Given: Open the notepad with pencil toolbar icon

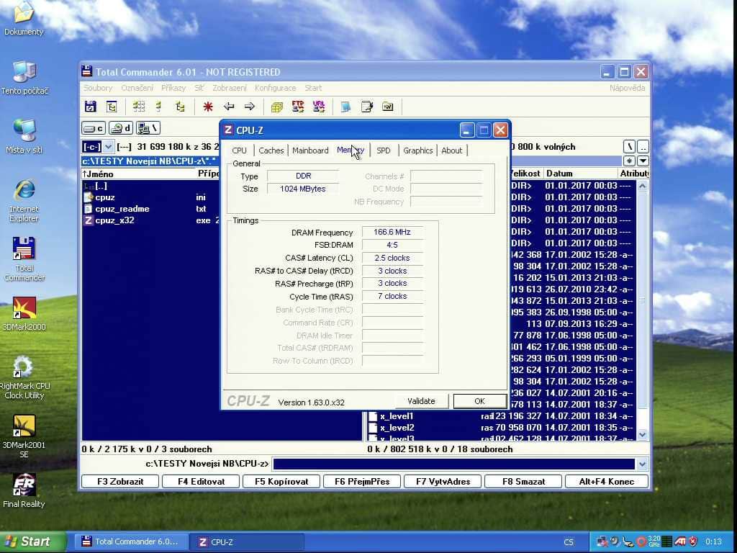Looking at the screenshot, I should [x=366, y=107].
